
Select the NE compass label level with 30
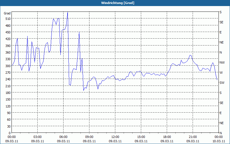221,123
